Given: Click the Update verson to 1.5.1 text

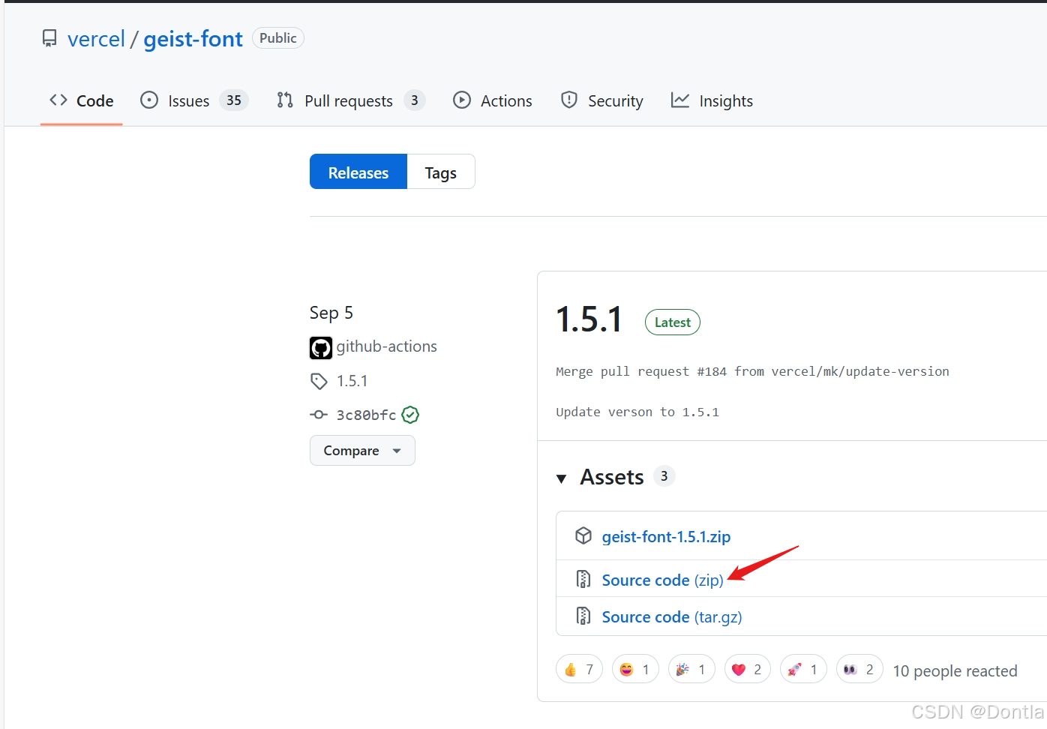Looking at the screenshot, I should pos(637,412).
